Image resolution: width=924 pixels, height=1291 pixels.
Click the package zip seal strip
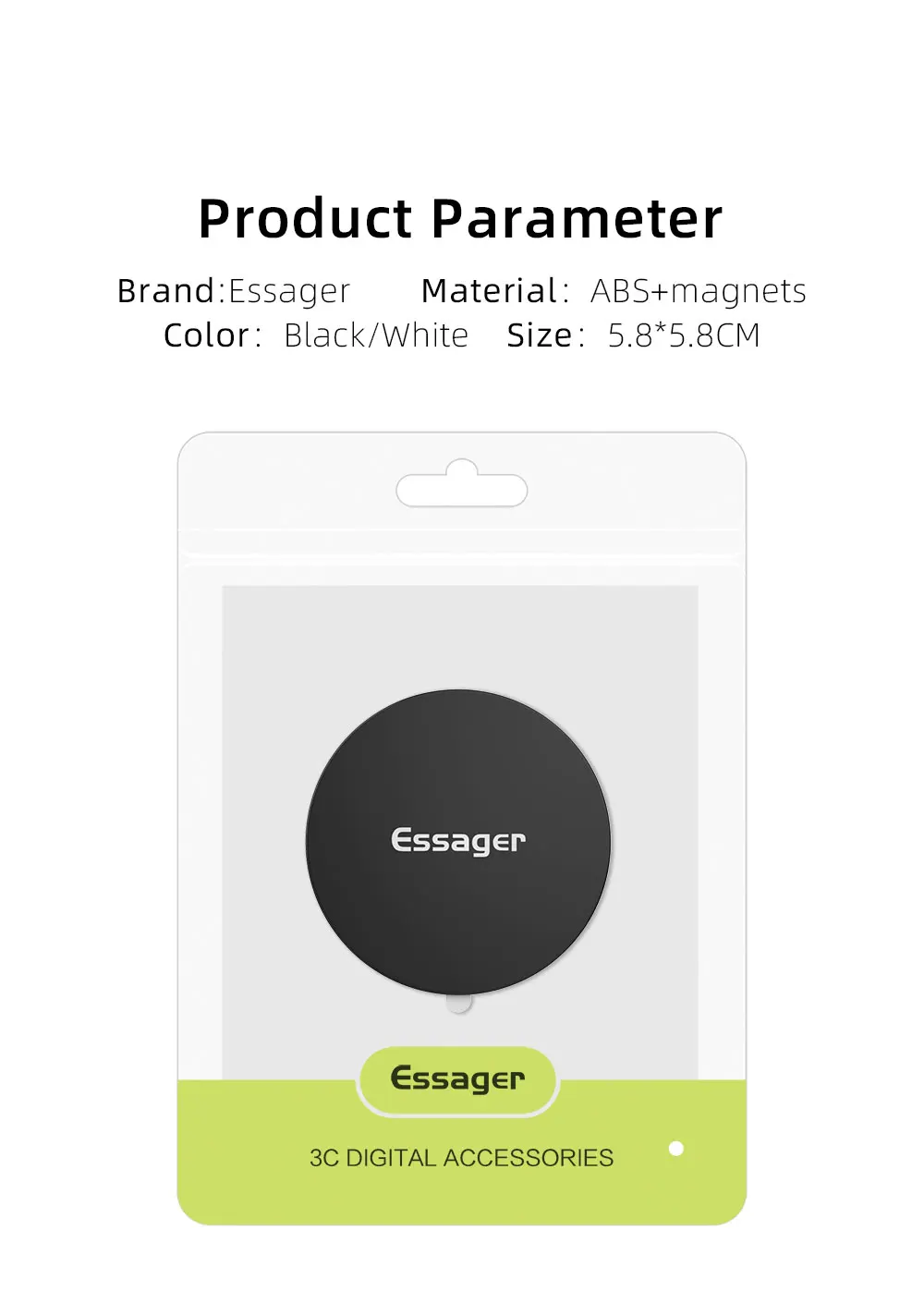pyautogui.click(x=462, y=545)
